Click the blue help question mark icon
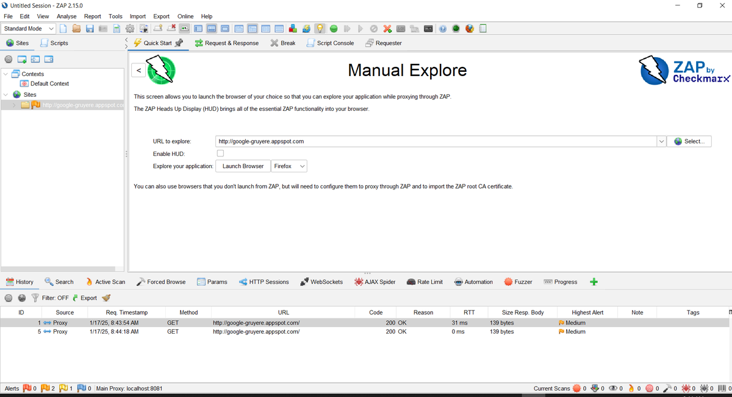Image resolution: width=732 pixels, height=397 pixels. coord(443,29)
